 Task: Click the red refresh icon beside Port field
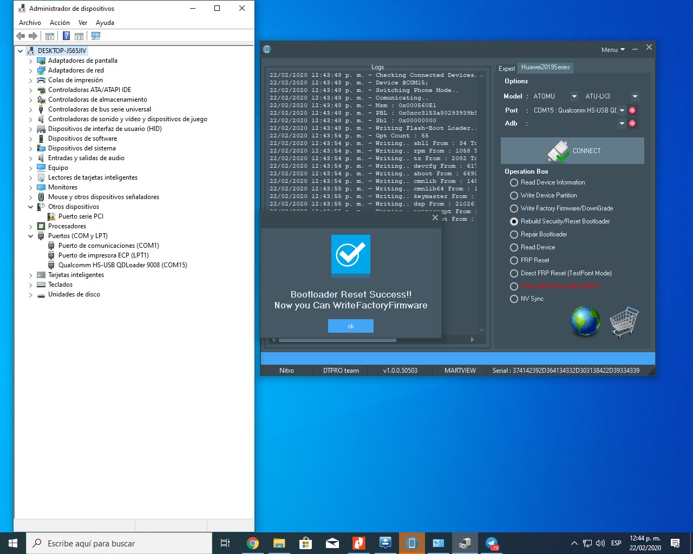[632, 110]
